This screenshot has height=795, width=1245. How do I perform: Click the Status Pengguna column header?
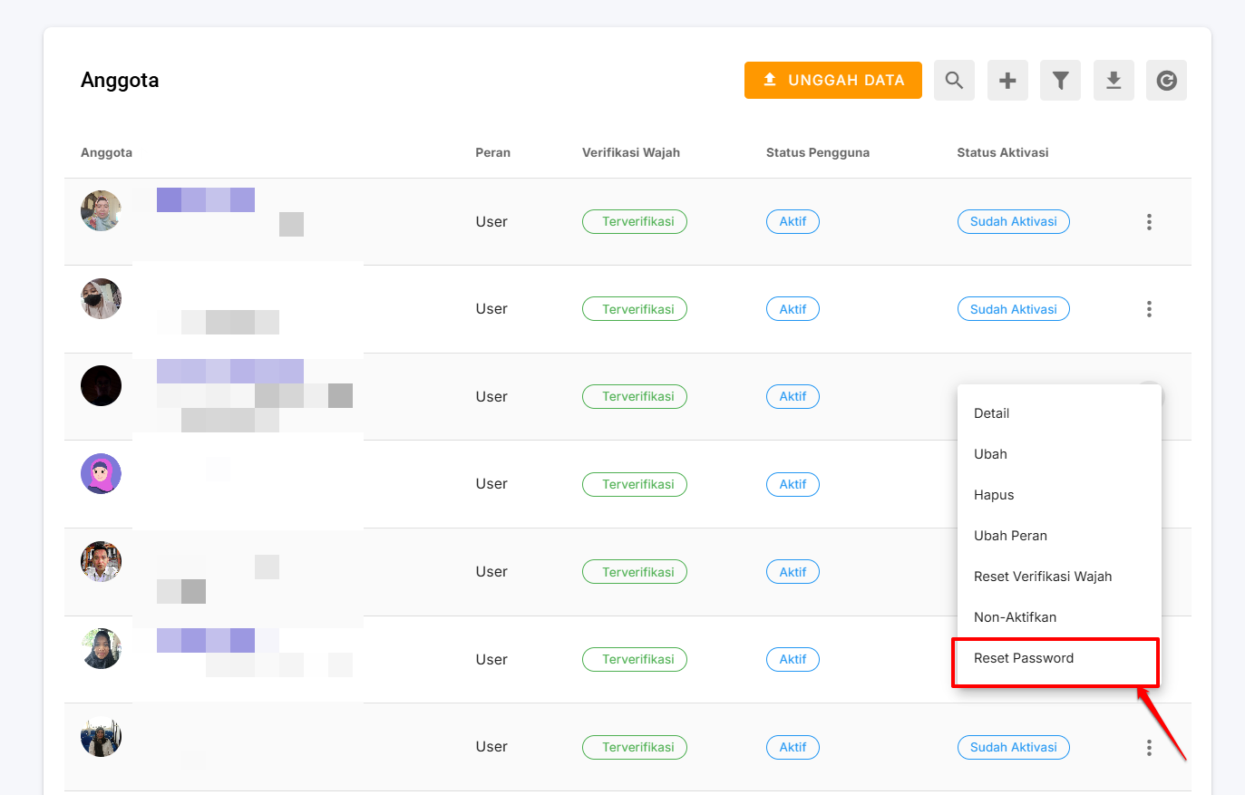coord(817,152)
